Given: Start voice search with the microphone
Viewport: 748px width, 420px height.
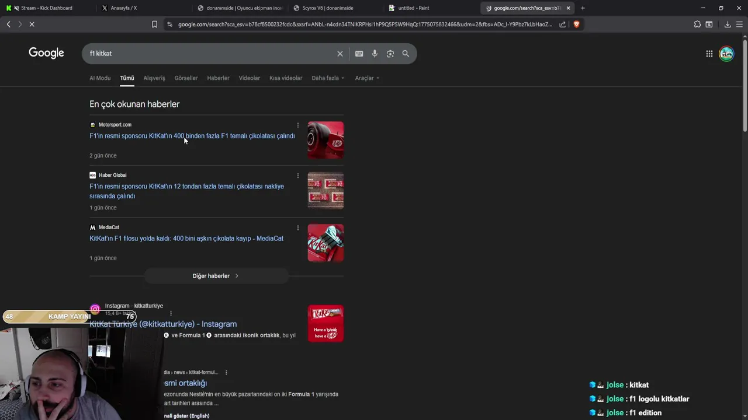Looking at the screenshot, I should pyautogui.click(x=375, y=54).
